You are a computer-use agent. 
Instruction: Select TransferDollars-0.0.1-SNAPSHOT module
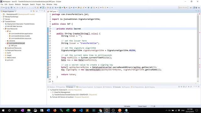coord(71,95)
